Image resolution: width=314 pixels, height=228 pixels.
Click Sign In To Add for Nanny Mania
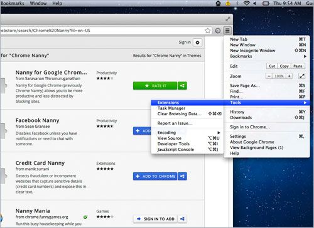[x=155, y=219]
